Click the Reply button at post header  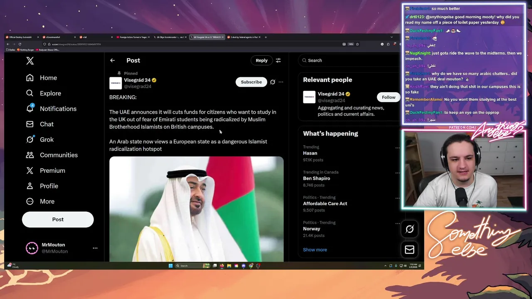pyautogui.click(x=261, y=60)
